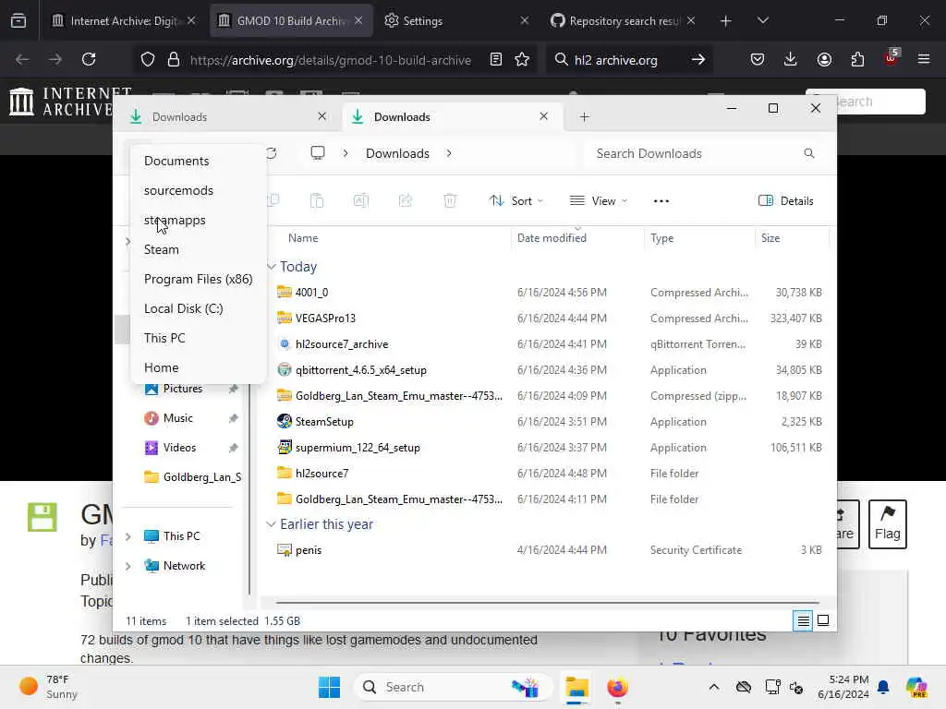
Task: Collapse the Today group
Action: coord(272,267)
